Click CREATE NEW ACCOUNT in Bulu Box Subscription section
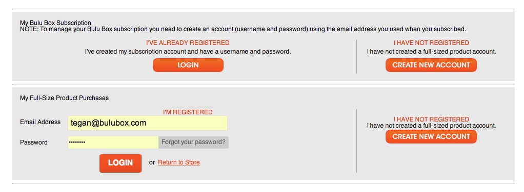 (431, 65)
